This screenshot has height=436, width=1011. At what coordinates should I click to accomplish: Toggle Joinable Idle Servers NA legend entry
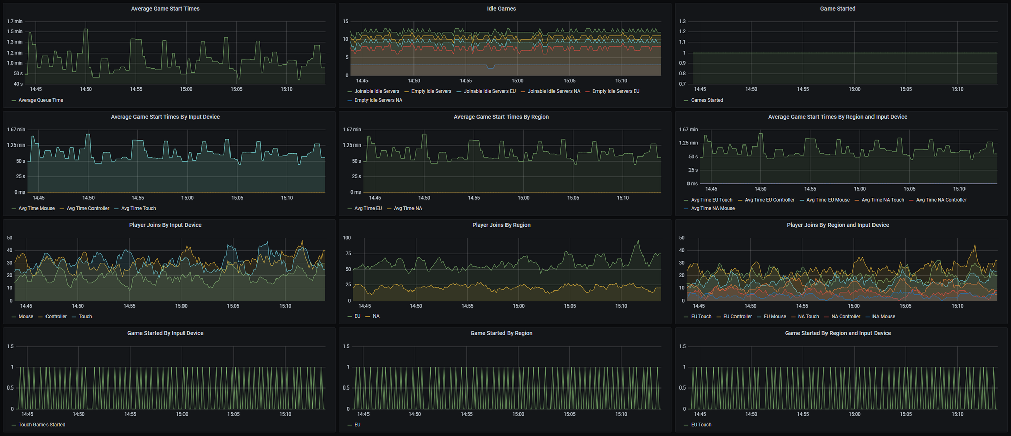[x=554, y=91]
